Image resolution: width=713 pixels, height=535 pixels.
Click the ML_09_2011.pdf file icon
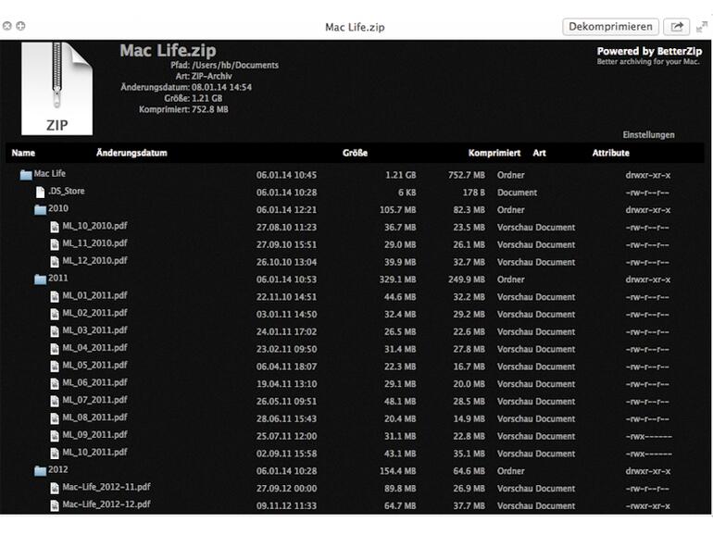click(55, 435)
